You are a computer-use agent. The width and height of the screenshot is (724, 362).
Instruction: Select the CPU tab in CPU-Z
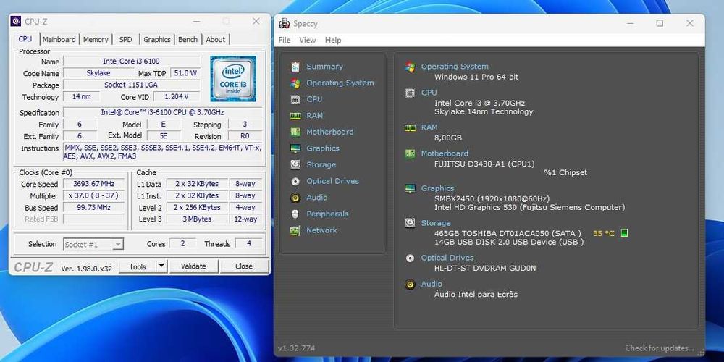click(x=25, y=39)
